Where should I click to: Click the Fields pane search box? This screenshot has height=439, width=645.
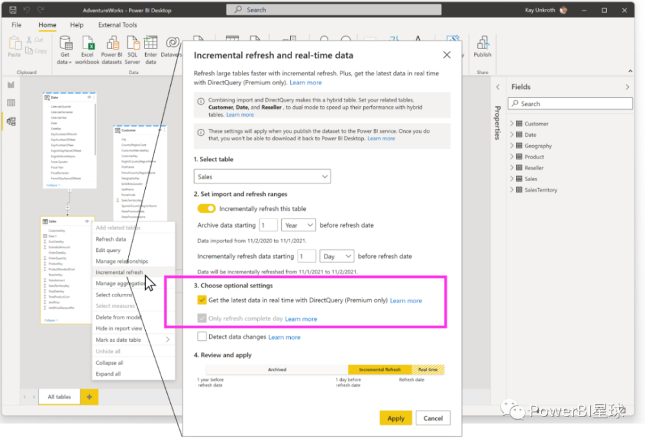coord(570,104)
